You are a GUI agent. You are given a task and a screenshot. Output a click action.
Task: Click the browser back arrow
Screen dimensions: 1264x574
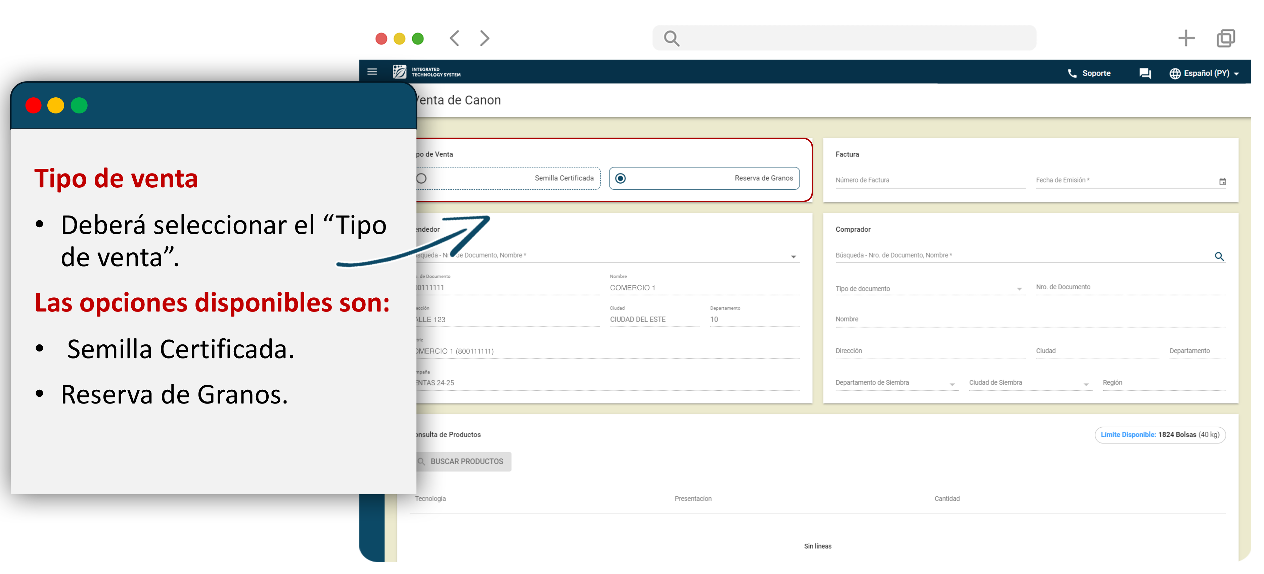pyautogui.click(x=454, y=38)
